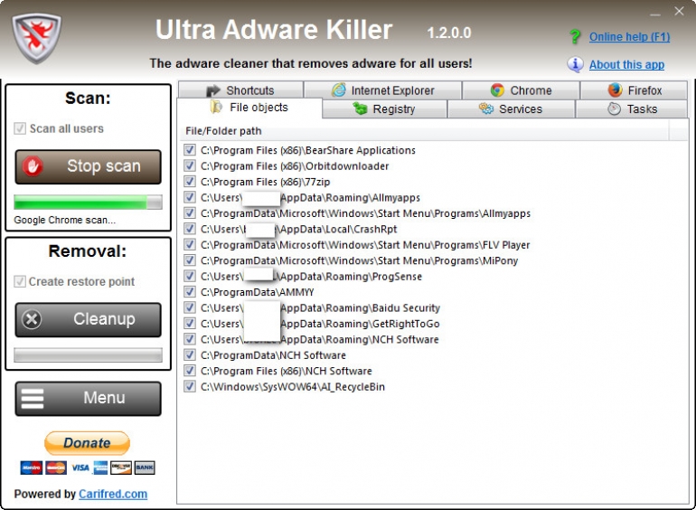
Task: Click the X icon on Cleanup button
Action: click(32, 319)
